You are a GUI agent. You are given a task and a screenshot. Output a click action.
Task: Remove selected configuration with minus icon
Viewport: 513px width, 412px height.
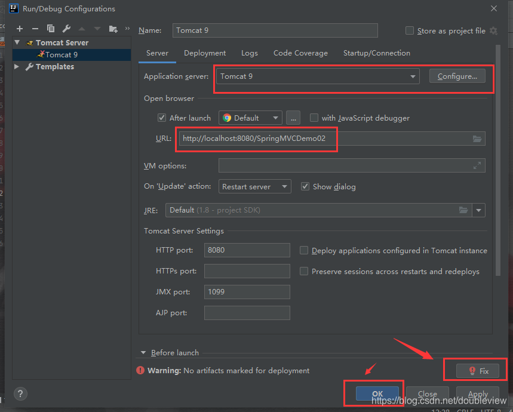coord(35,29)
